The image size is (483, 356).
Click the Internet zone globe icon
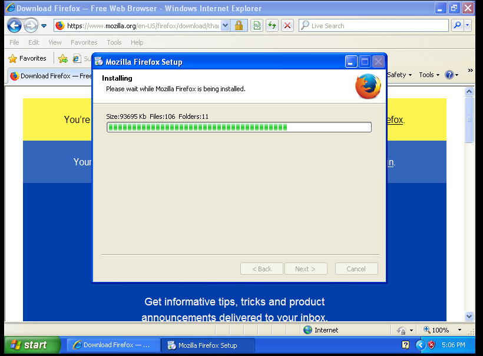click(307, 330)
